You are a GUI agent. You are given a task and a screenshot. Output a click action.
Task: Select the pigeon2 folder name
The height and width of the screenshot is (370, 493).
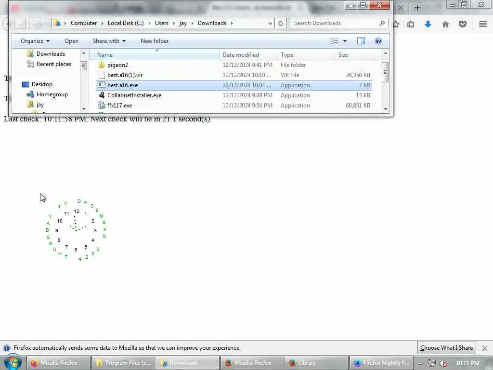[117, 65]
